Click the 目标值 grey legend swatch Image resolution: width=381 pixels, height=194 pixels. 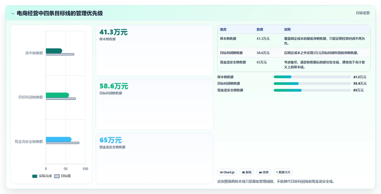57,176
